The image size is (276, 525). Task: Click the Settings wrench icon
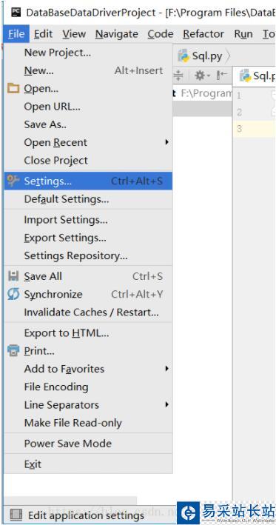[x=13, y=181]
